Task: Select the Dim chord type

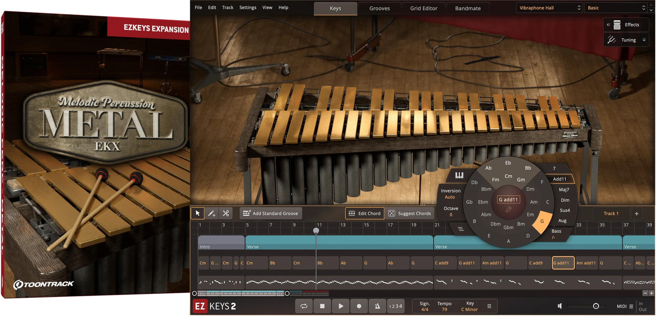Action: pyautogui.click(x=565, y=200)
